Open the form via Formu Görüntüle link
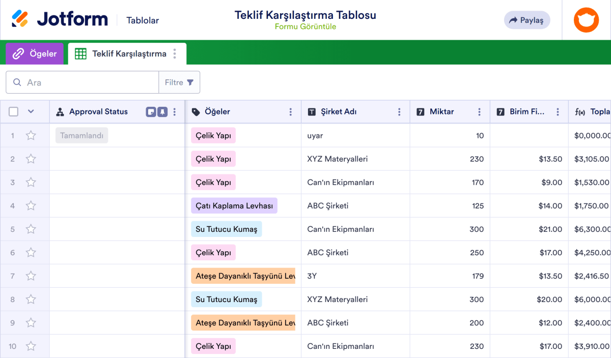This screenshot has width=611, height=358. click(304, 26)
